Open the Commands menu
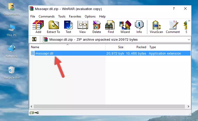Viewport: 198px width, 121px height. (47, 16)
